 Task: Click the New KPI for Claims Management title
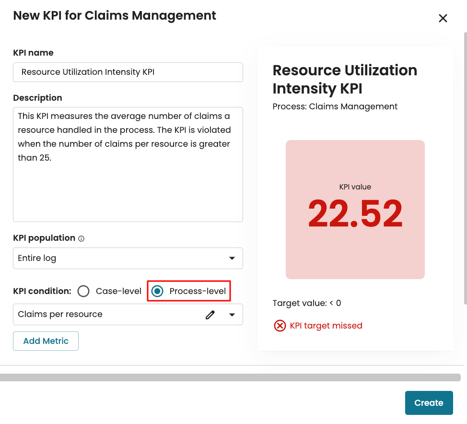pyautogui.click(x=115, y=15)
